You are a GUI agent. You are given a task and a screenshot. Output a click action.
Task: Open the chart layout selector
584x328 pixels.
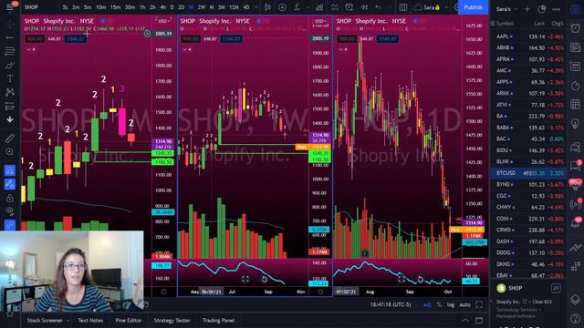[403, 7]
